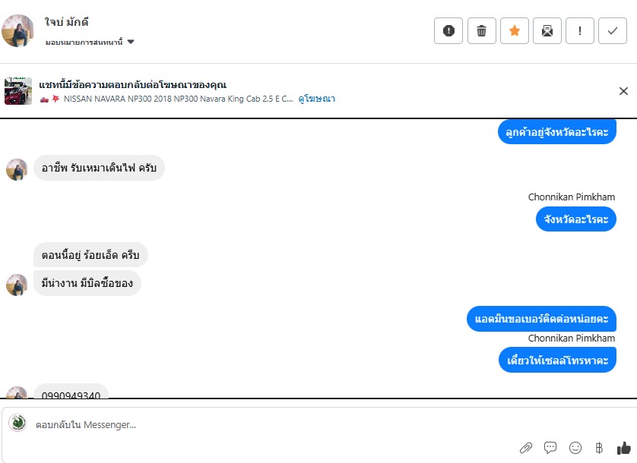Dismiss the ad reply banner
This screenshot has height=463, width=637.
point(623,91)
